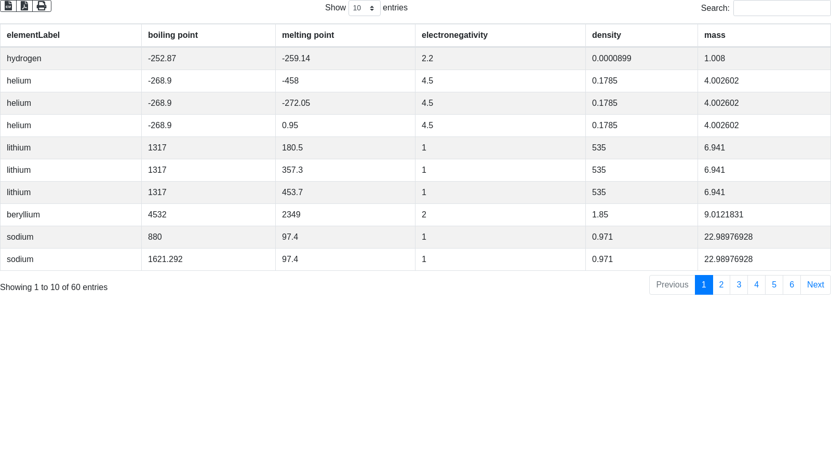The height and width of the screenshot is (467, 831).
Task: Open the Show entries dropdown
Action: coord(364,8)
